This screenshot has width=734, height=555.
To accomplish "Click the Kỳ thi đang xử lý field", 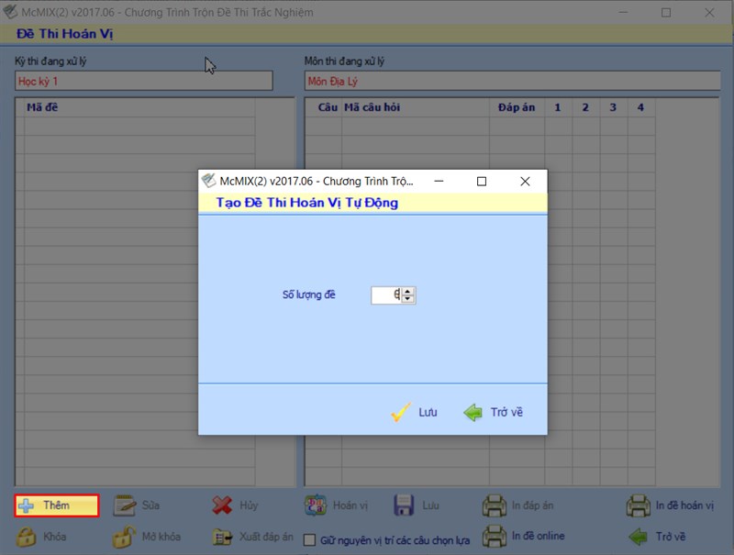I will point(144,81).
